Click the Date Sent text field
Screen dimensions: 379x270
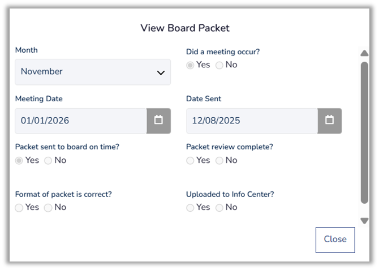point(252,121)
